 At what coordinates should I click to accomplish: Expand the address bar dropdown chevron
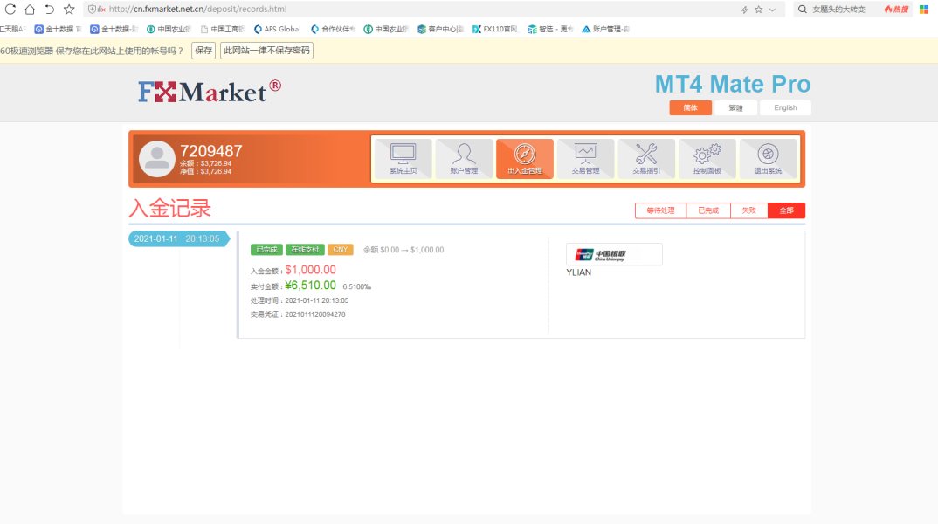click(772, 10)
